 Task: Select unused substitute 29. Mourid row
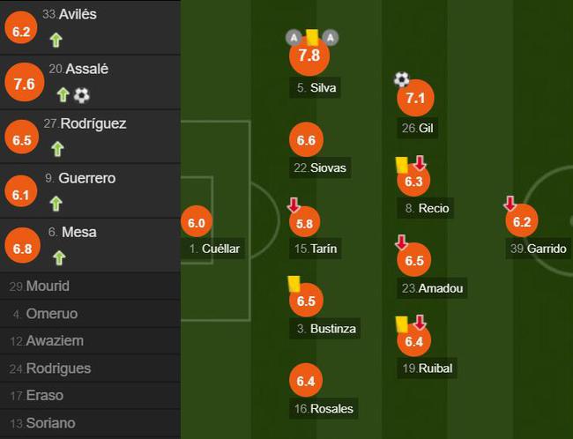click(x=90, y=286)
